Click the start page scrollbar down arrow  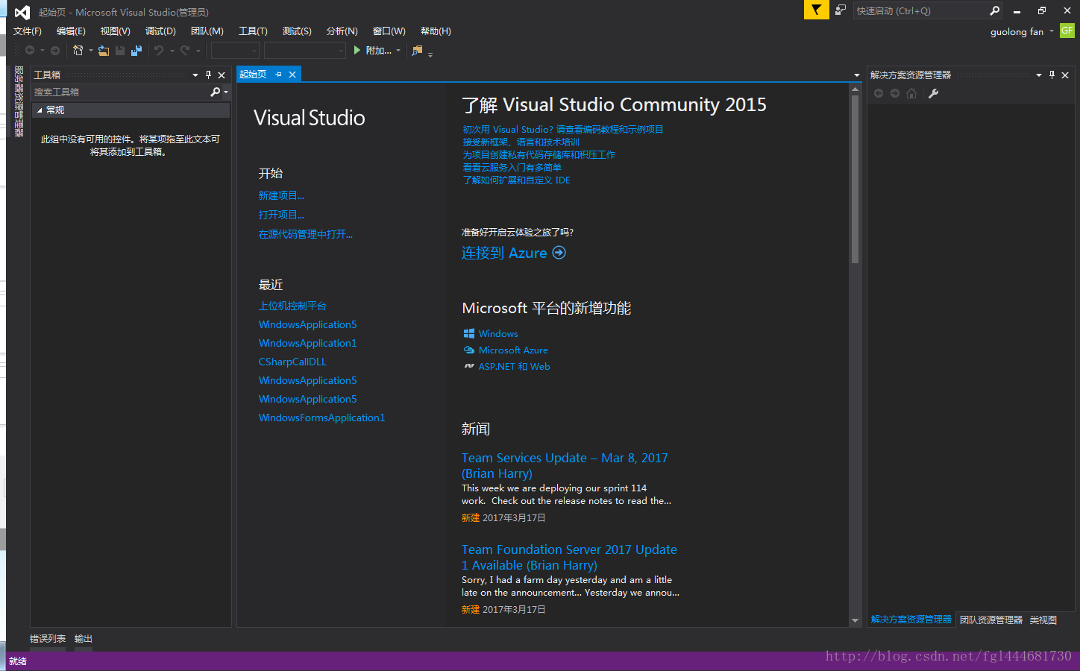coord(855,620)
